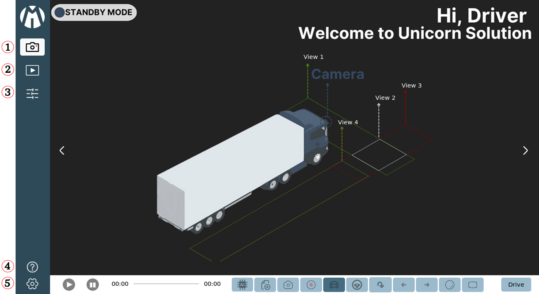The height and width of the screenshot is (294, 539).
Task: Open the help question mark icon
Action: pyautogui.click(x=32, y=267)
